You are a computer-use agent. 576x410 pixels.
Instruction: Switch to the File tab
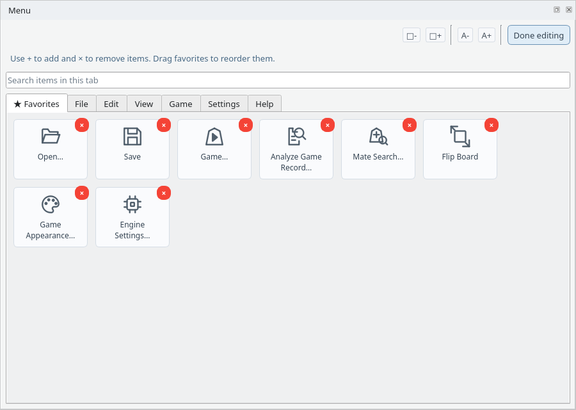click(x=81, y=104)
